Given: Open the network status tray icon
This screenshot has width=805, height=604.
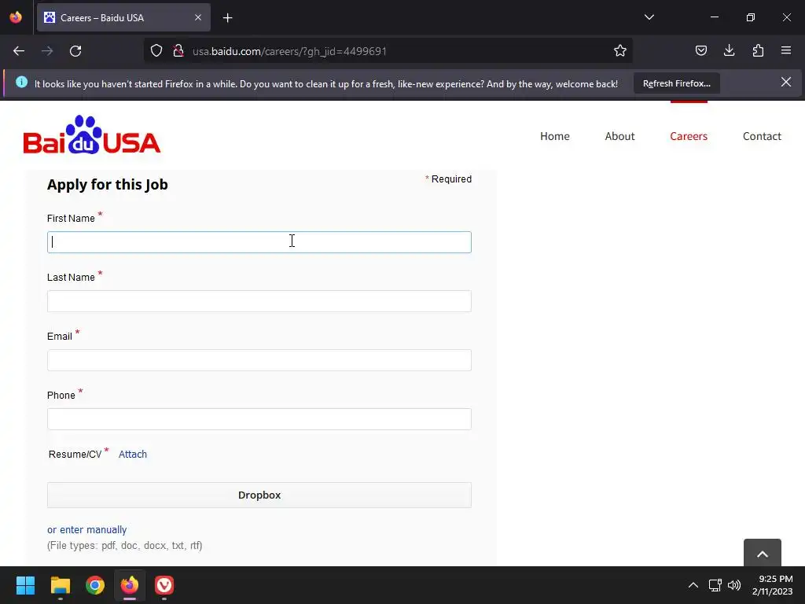Looking at the screenshot, I should (715, 585).
